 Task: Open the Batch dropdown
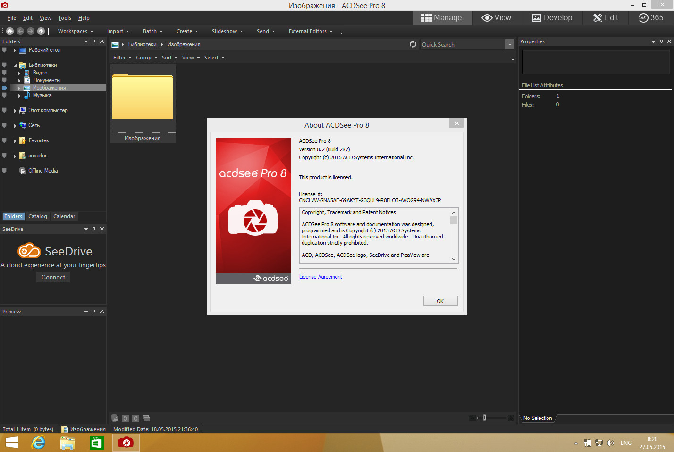pos(152,31)
